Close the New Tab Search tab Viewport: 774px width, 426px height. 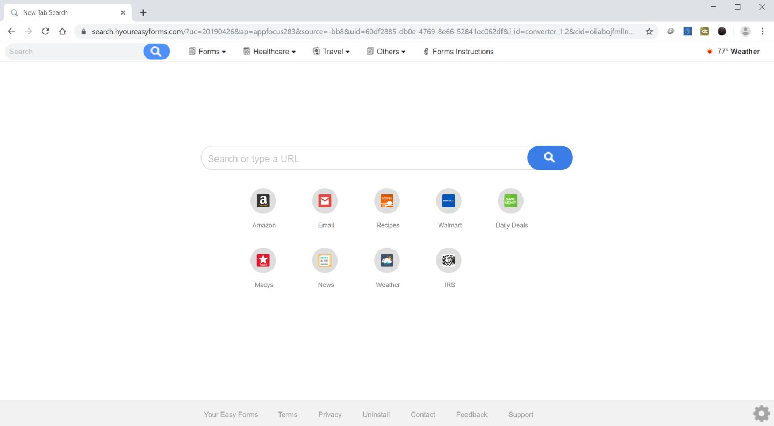pyautogui.click(x=123, y=12)
